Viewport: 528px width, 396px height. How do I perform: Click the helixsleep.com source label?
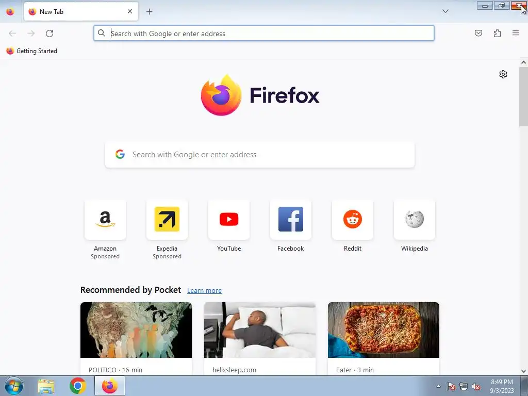tap(235, 370)
